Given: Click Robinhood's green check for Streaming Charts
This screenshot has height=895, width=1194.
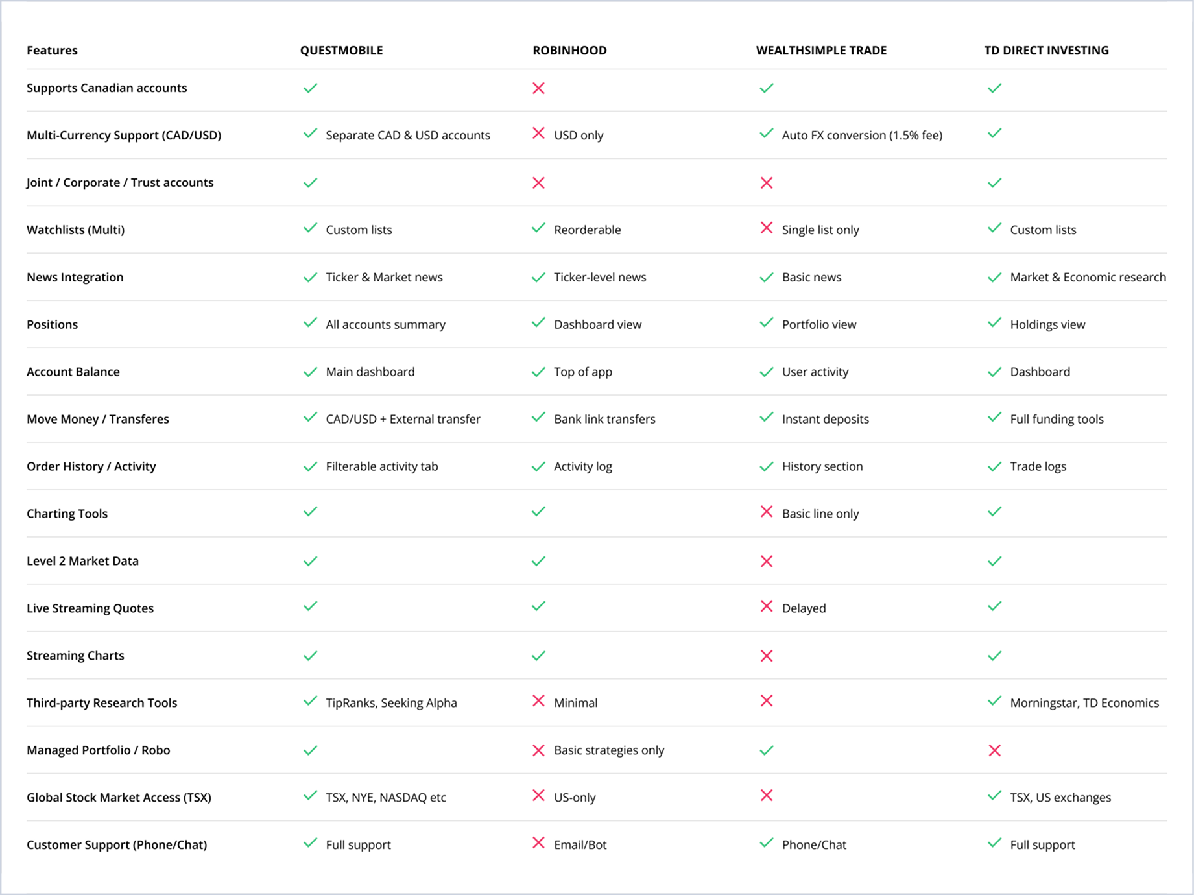Looking at the screenshot, I should [538, 656].
